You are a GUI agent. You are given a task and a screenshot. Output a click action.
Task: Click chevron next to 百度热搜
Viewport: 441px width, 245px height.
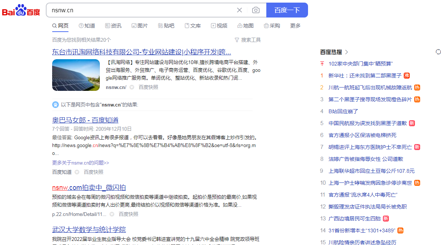pyautogui.click(x=346, y=52)
